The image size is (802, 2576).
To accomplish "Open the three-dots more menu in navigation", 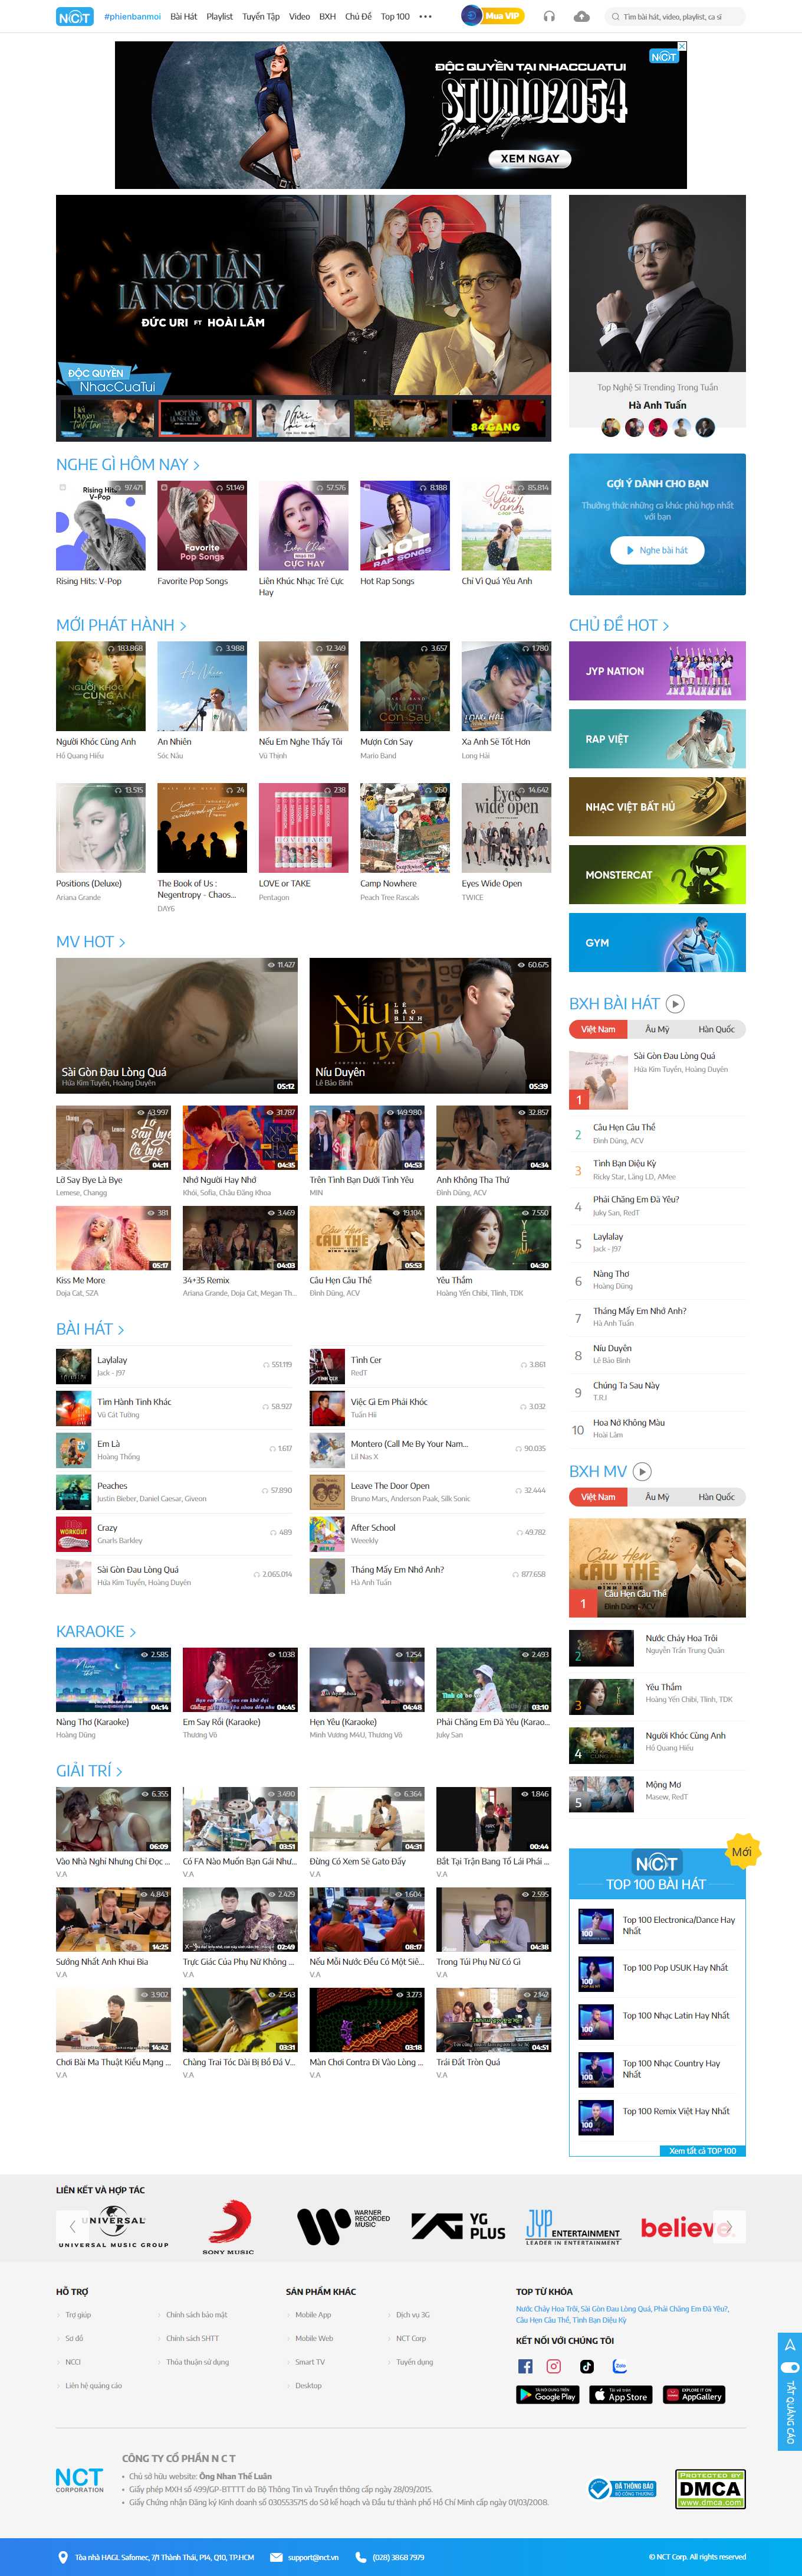I will (x=425, y=16).
